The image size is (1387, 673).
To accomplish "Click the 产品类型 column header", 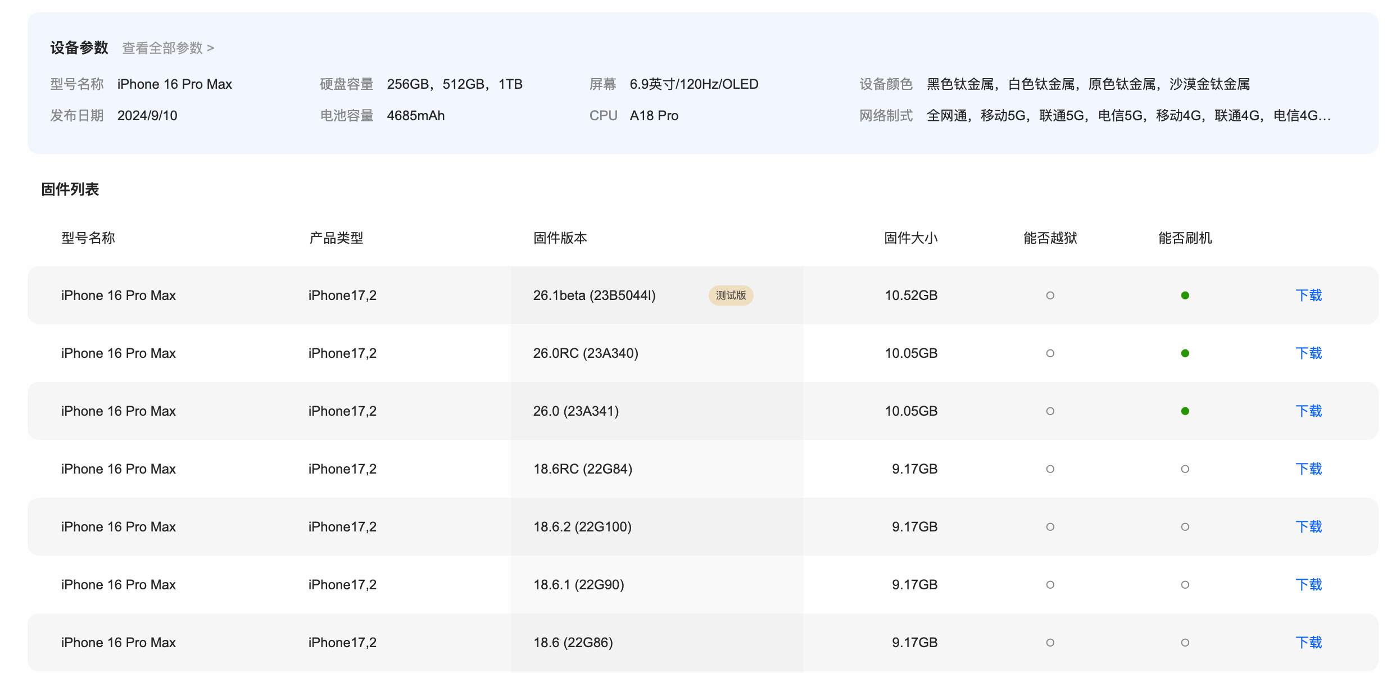I will tap(336, 238).
